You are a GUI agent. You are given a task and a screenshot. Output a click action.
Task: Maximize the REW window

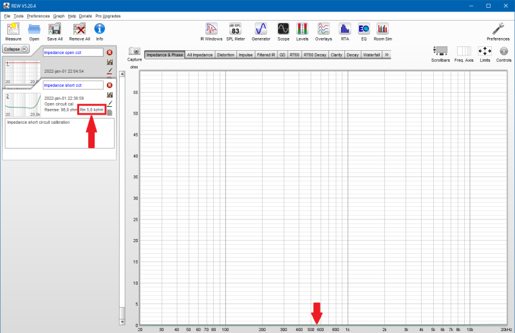(x=489, y=6)
